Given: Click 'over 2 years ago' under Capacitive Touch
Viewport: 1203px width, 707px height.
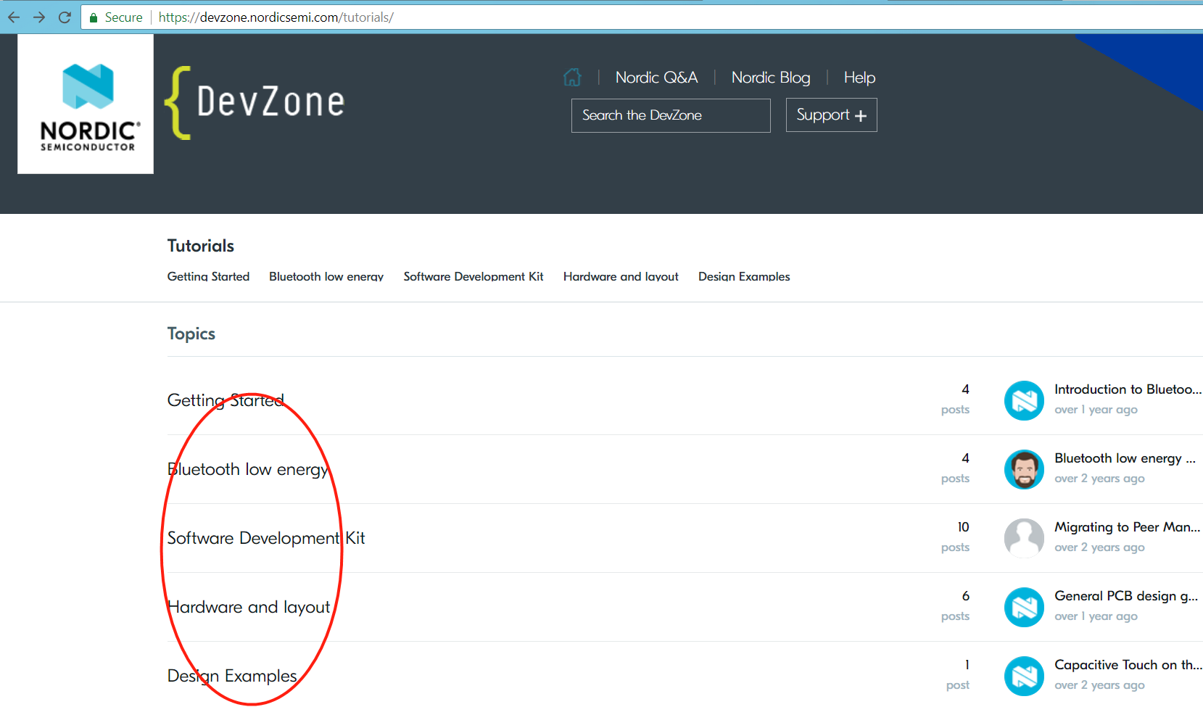Looking at the screenshot, I should tap(1099, 685).
